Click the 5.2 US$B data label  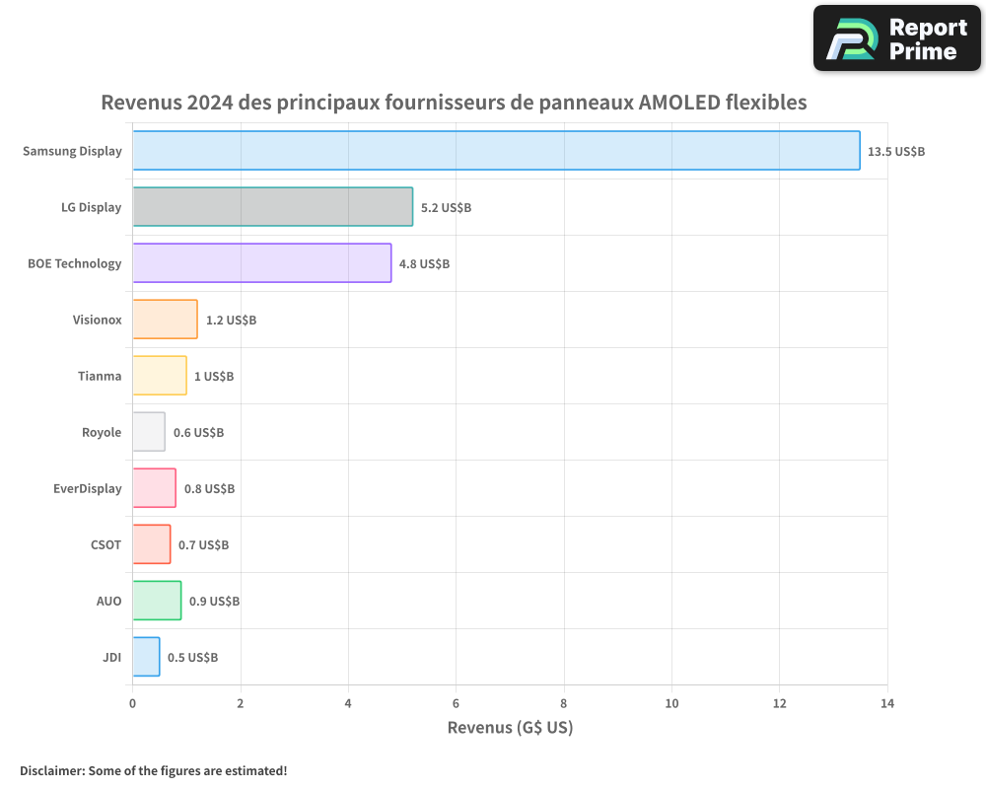(x=446, y=208)
